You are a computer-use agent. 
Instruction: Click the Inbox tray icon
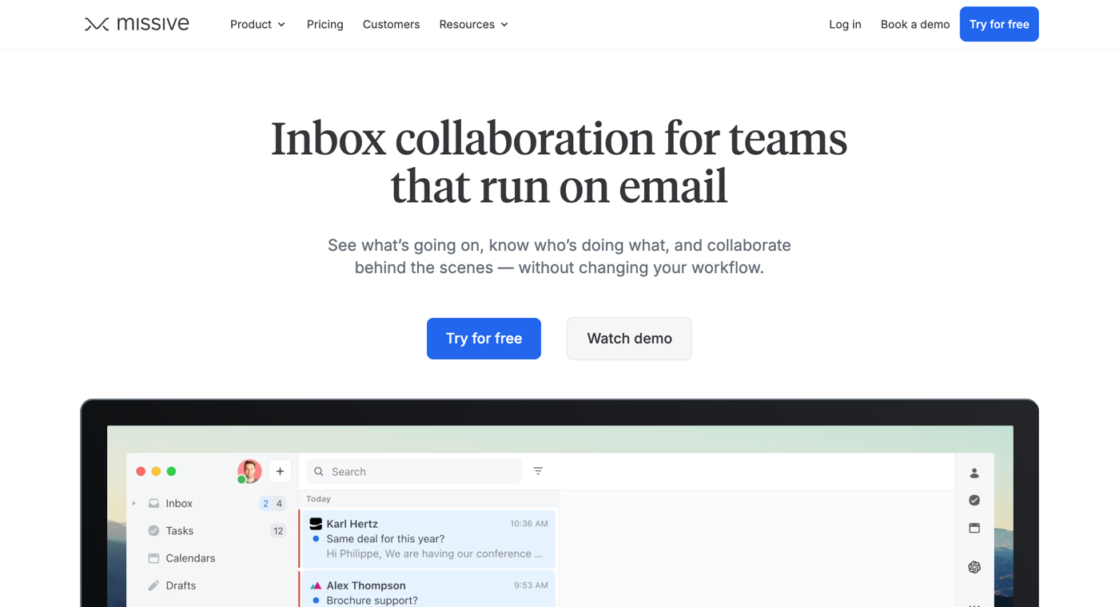point(153,503)
